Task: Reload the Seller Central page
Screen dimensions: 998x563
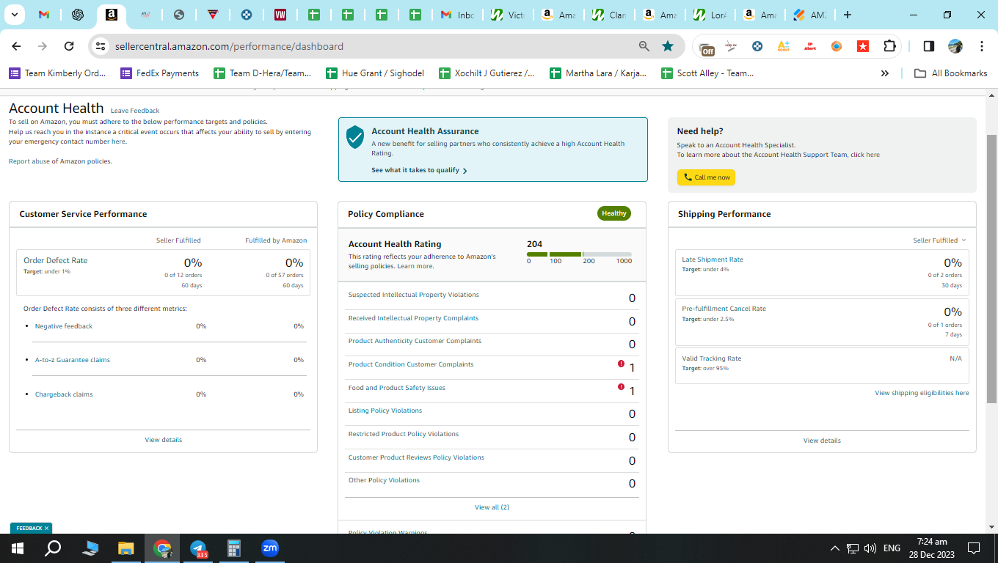Action: [x=69, y=46]
